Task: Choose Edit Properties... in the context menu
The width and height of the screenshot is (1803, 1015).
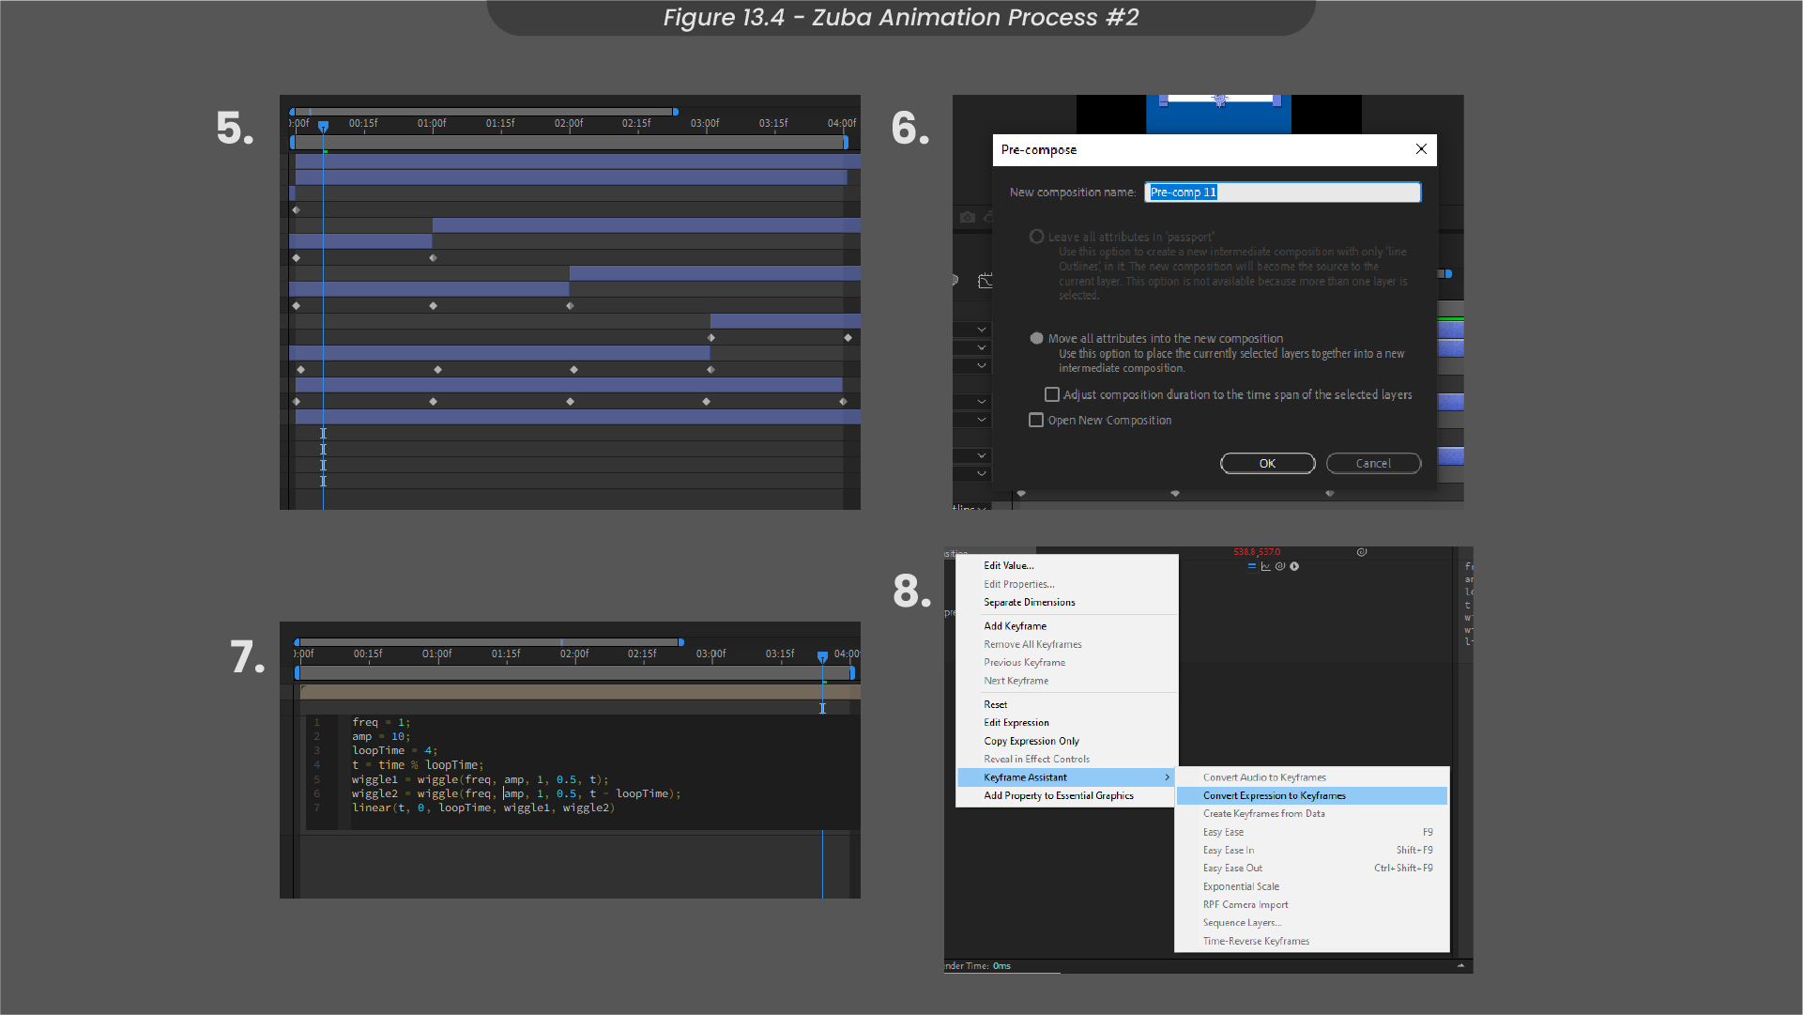Action: [1019, 584]
